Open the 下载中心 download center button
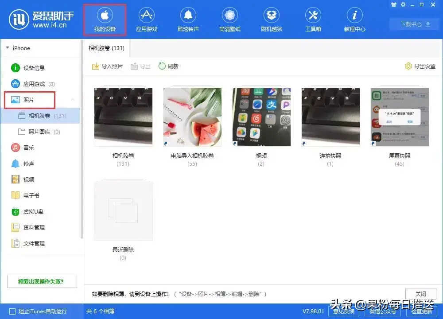 point(415,24)
